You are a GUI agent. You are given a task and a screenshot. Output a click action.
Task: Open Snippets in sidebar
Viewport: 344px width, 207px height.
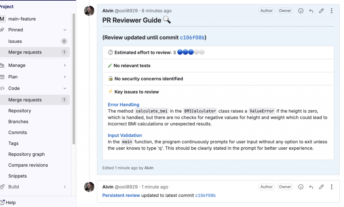coord(35,176)
